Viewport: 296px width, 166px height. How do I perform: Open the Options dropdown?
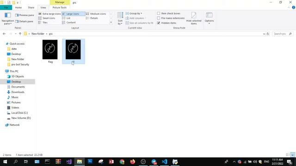pos(209,18)
